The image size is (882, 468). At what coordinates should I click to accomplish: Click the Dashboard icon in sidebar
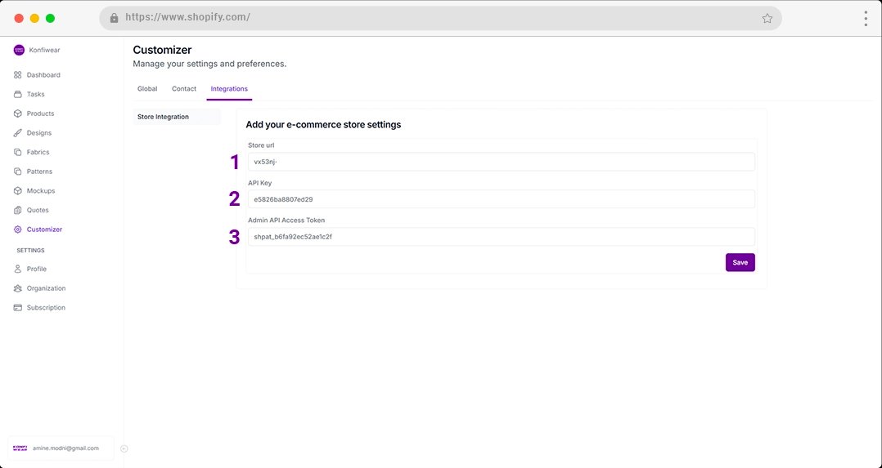[x=18, y=75]
